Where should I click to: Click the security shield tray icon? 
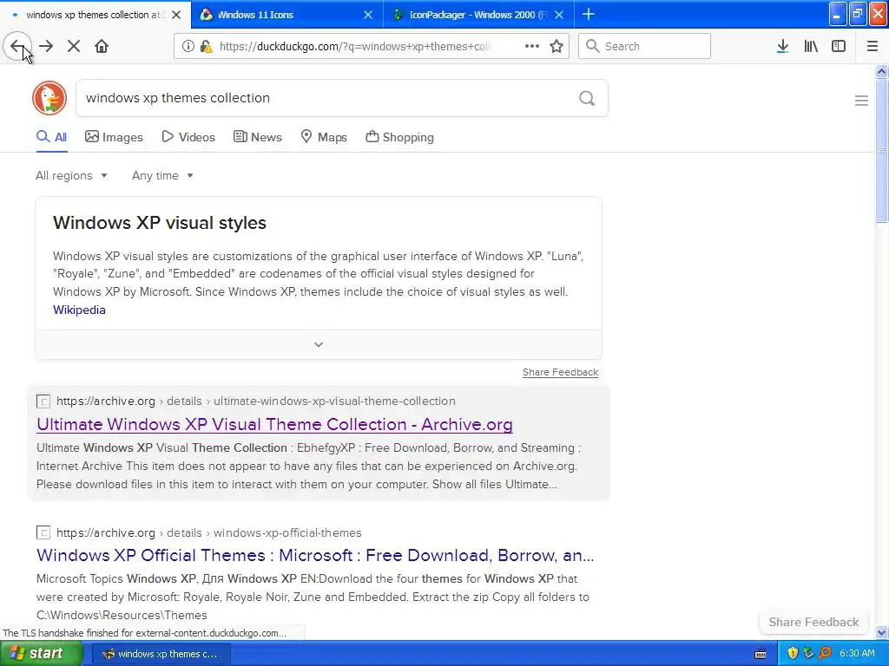click(x=793, y=653)
